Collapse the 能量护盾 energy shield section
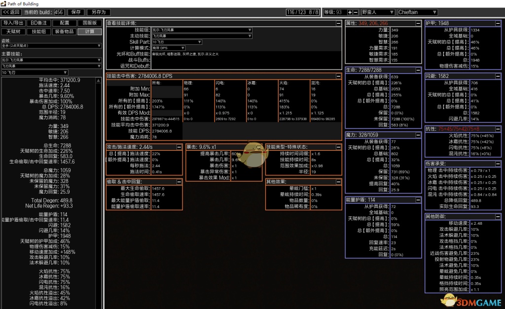Image resolution: width=505 pixels, height=309 pixels. (418, 200)
